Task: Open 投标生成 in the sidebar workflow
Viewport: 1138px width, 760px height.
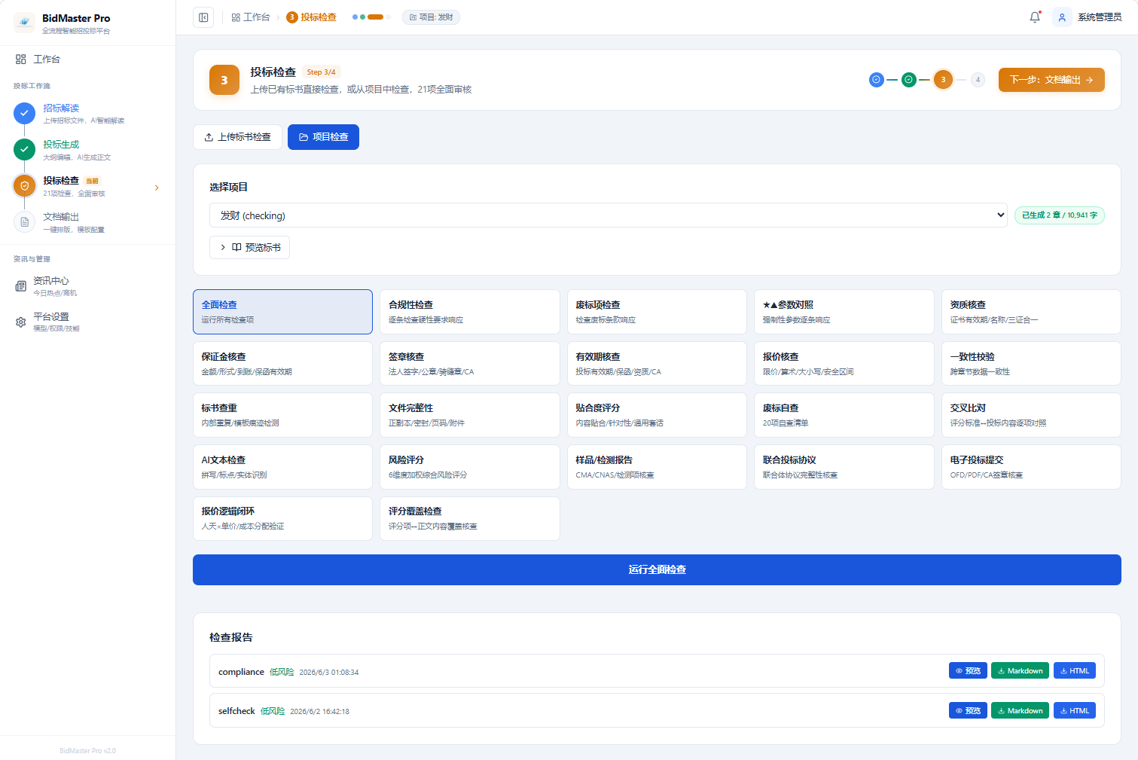Action: (87, 150)
